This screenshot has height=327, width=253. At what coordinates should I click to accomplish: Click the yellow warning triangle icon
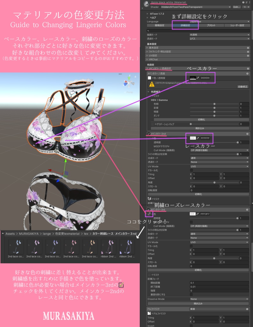point(152,84)
